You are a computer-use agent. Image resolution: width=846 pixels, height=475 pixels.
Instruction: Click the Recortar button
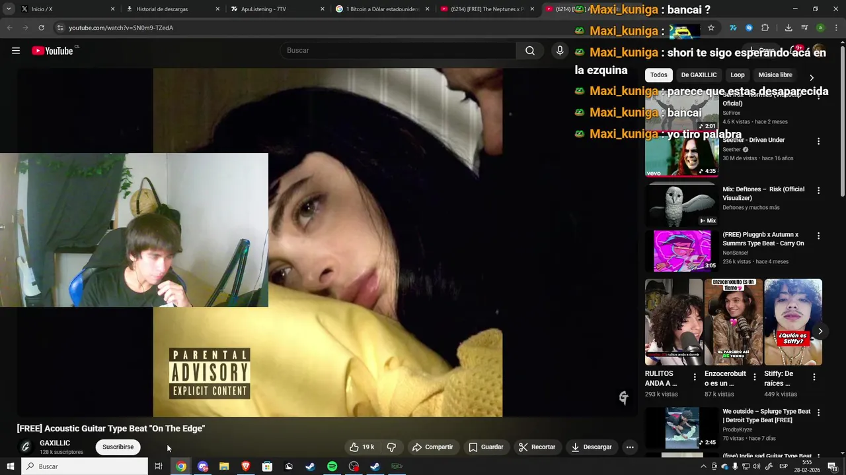pyautogui.click(x=537, y=447)
